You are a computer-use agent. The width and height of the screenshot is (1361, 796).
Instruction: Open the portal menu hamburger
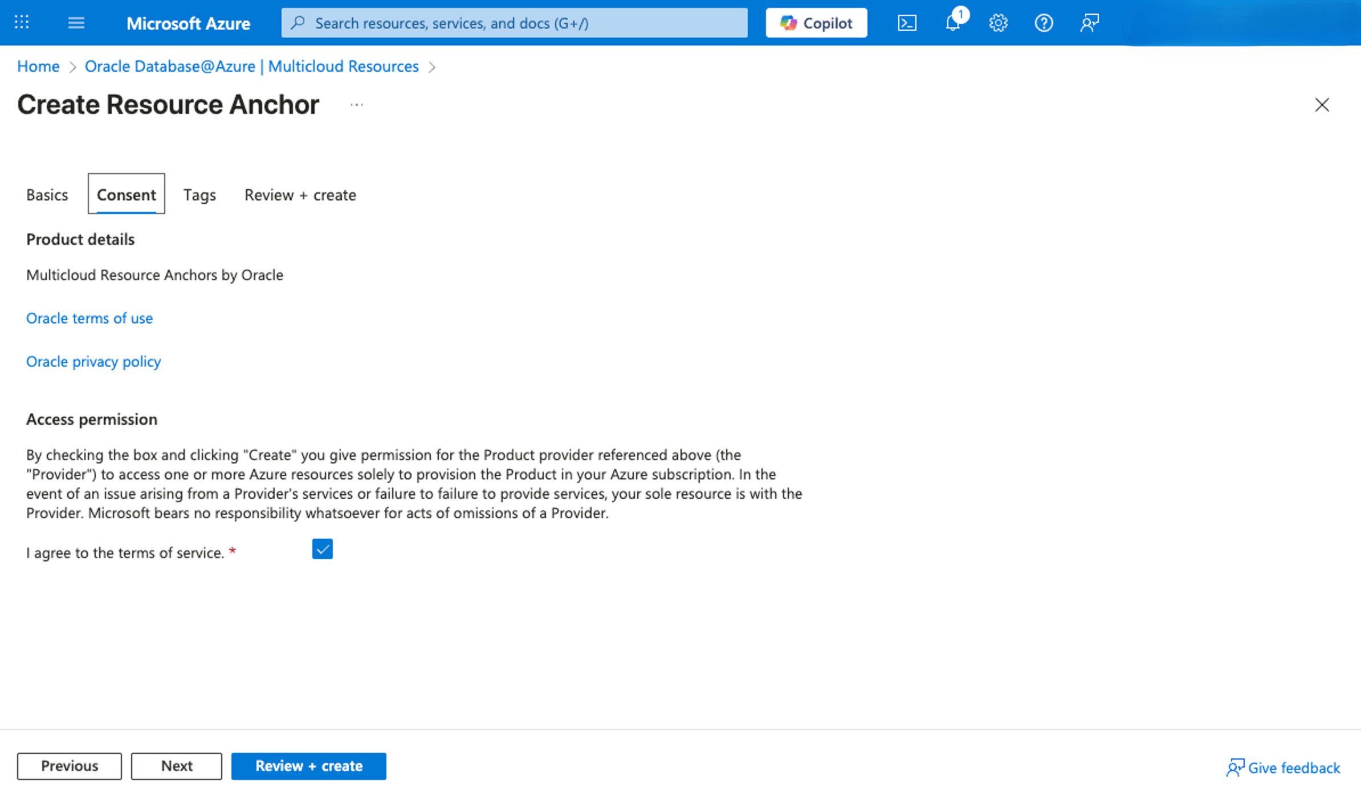[76, 23]
